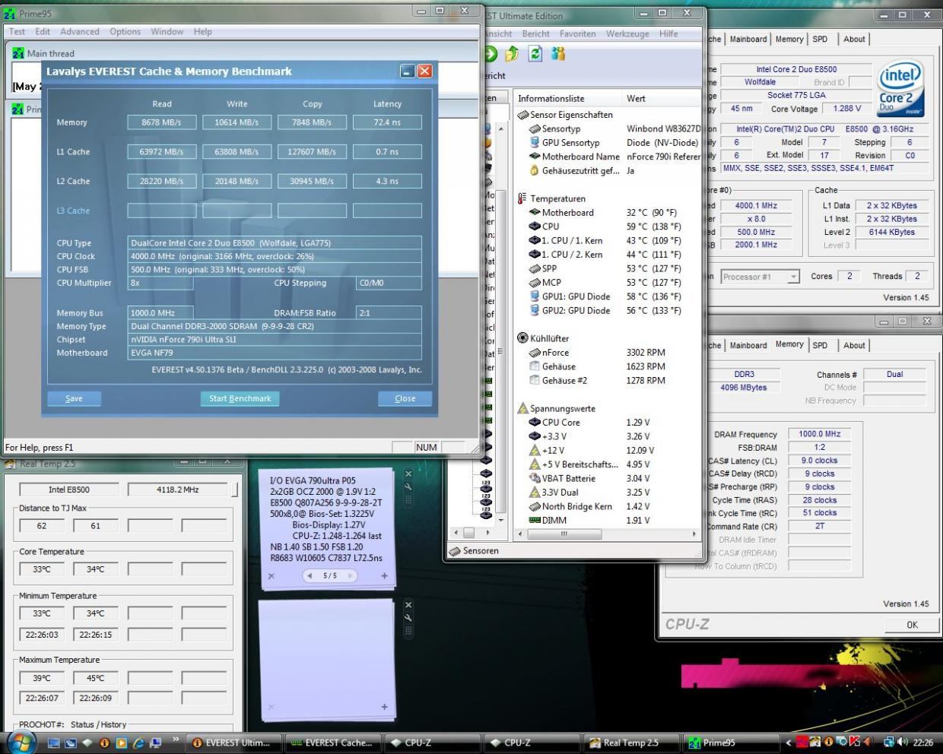Click the Wert column header
The width and height of the screenshot is (943, 754).
click(x=660, y=99)
